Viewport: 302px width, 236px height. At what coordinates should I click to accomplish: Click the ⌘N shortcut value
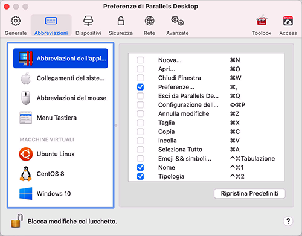point(235,60)
